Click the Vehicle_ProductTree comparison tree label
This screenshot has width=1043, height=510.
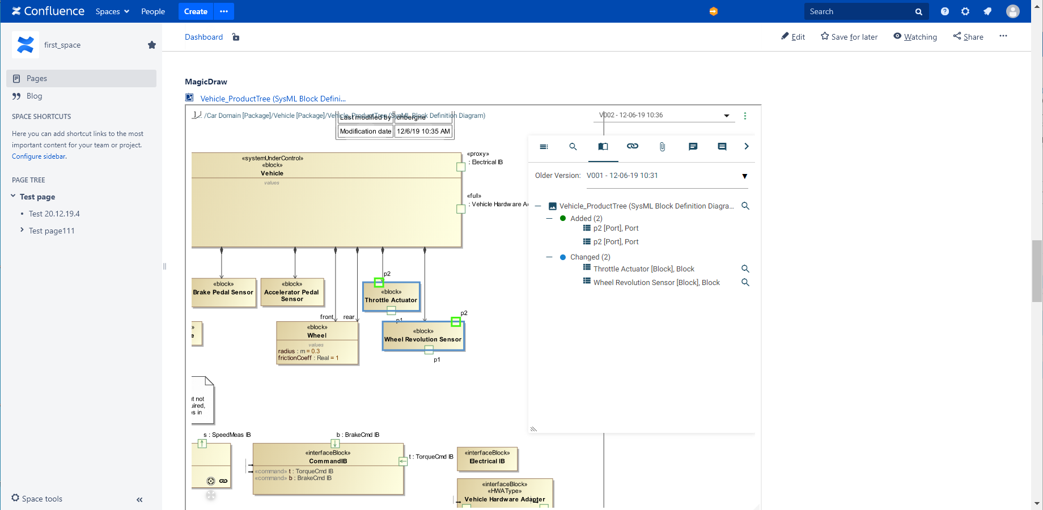[x=646, y=206]
